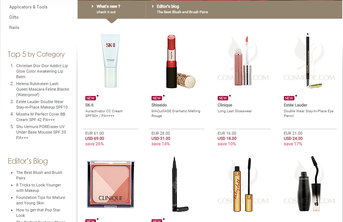Click the NEW badge above Shiseido
The width and height of the screenshot is (343, 222).
[157, 98]
